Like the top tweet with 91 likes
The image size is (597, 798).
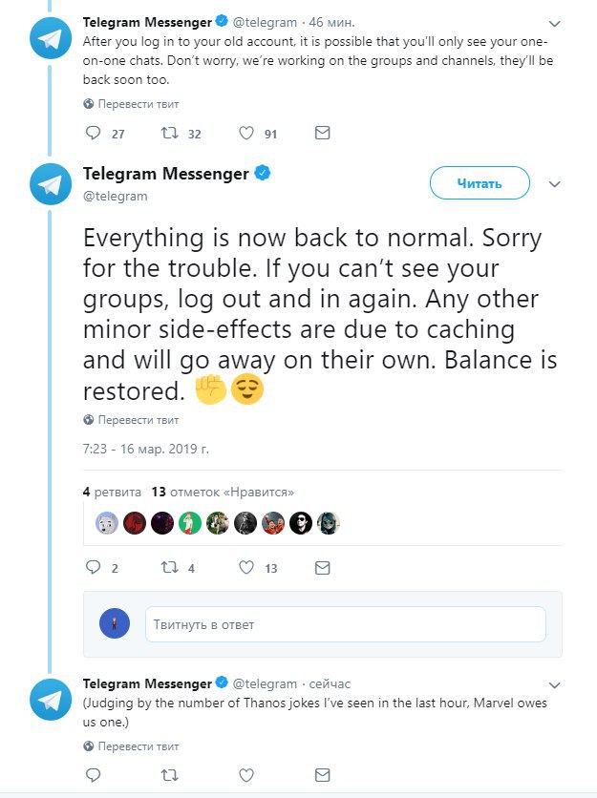[x=246, y=134]
